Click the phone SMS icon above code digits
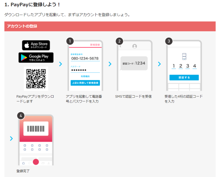 click(x=184, y=57)
